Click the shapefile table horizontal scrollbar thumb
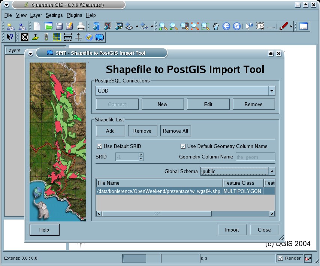Viewport: 320px width, 266px height. pyautogui.click(x=157, y=214)
